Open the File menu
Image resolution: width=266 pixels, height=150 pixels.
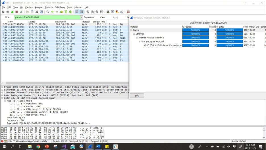[x=3, y=7]
